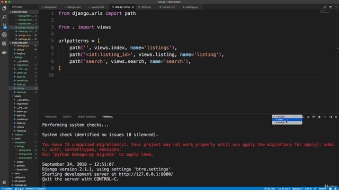Viewport: 339px width, 190px height.
Task: Open the OUTPUT panel tab
Action: tap(67, 117)
